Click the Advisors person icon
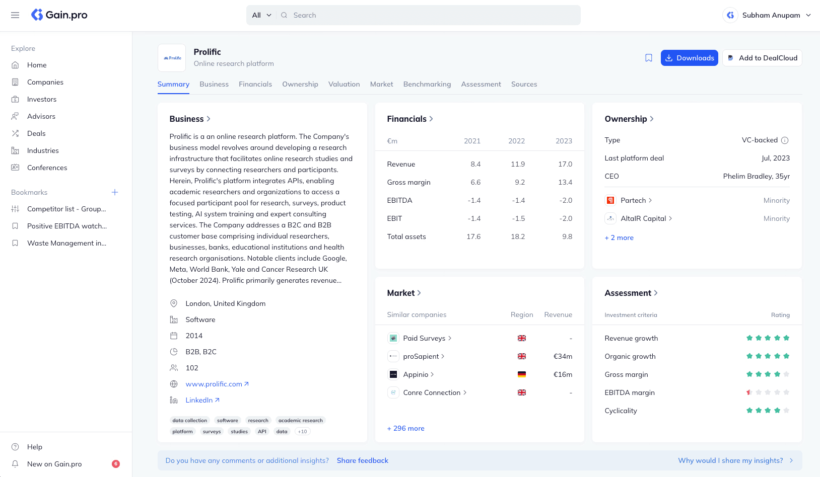820x477 pixels. click(15, 116)
